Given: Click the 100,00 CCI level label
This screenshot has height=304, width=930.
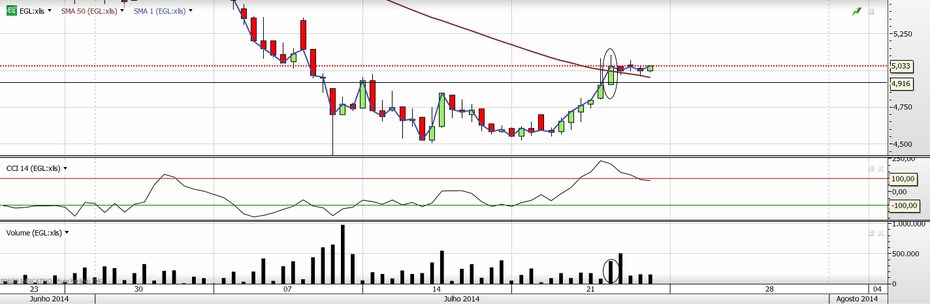Looking at the screenshot, I should click(x=902, y=179).
